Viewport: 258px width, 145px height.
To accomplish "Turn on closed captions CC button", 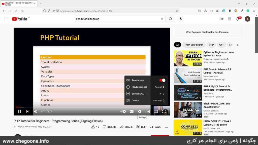I will point(132,112).
